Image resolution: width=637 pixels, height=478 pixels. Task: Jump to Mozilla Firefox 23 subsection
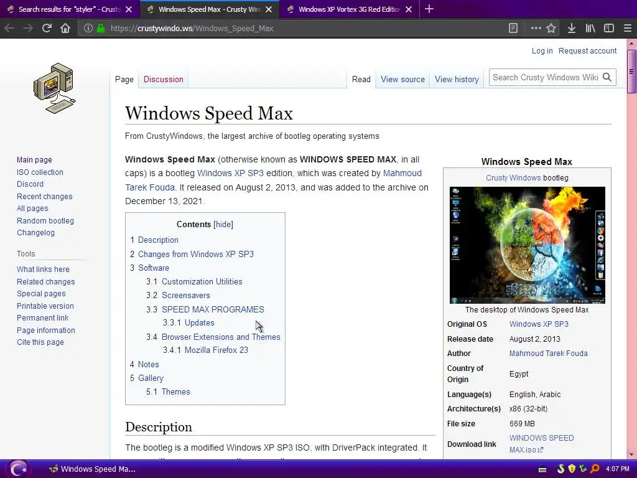click(x=216, y=350)
